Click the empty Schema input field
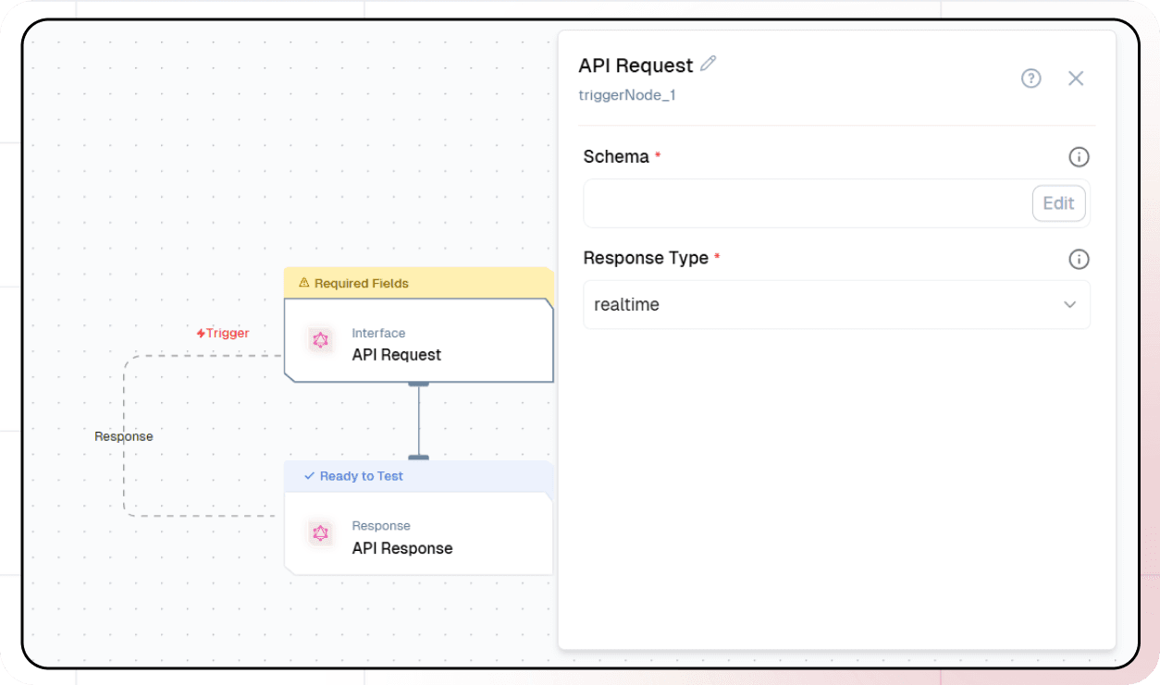This screenshot has width=1160, height=685. click(786, 203)
